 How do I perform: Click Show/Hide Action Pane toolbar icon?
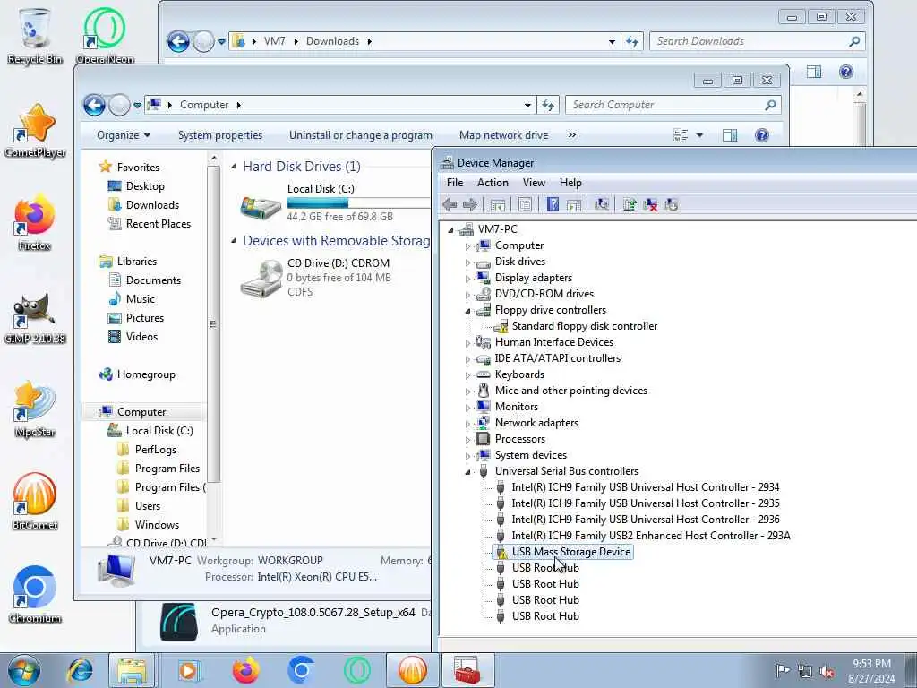(x=574, y=204)
